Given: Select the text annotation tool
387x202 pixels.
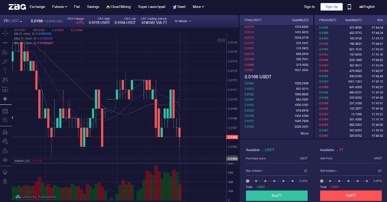Looking at the screenshot, I should click(x=5, y=70).
